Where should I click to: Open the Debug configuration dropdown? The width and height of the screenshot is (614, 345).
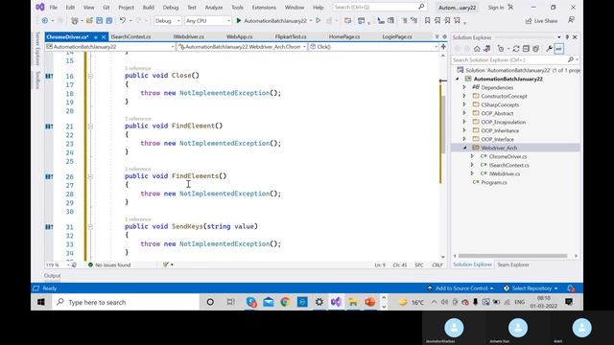click(168, 21)
